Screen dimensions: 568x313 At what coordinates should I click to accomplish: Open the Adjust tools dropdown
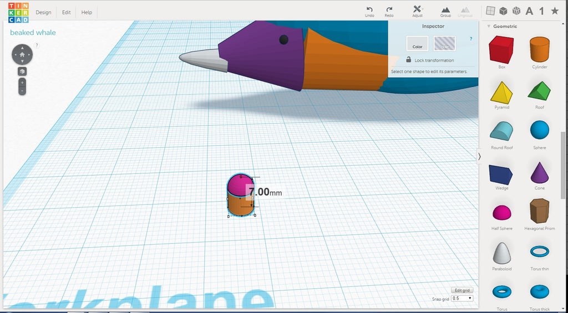coord(418,12)
